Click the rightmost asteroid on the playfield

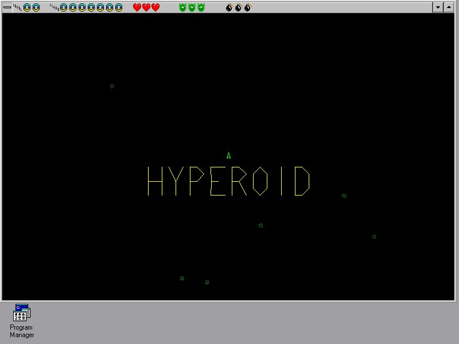374,236
